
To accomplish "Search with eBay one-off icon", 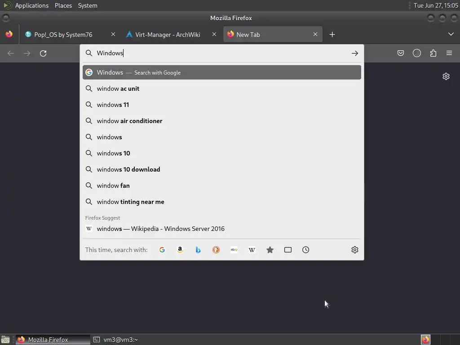I will pos(234,250).
